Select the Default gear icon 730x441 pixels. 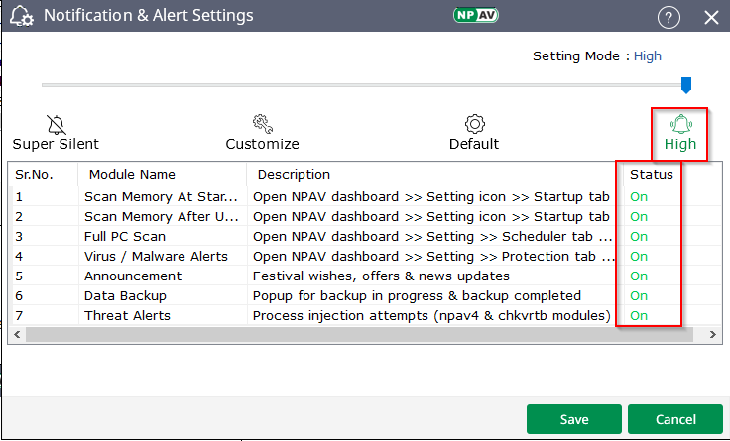[474, 124]
